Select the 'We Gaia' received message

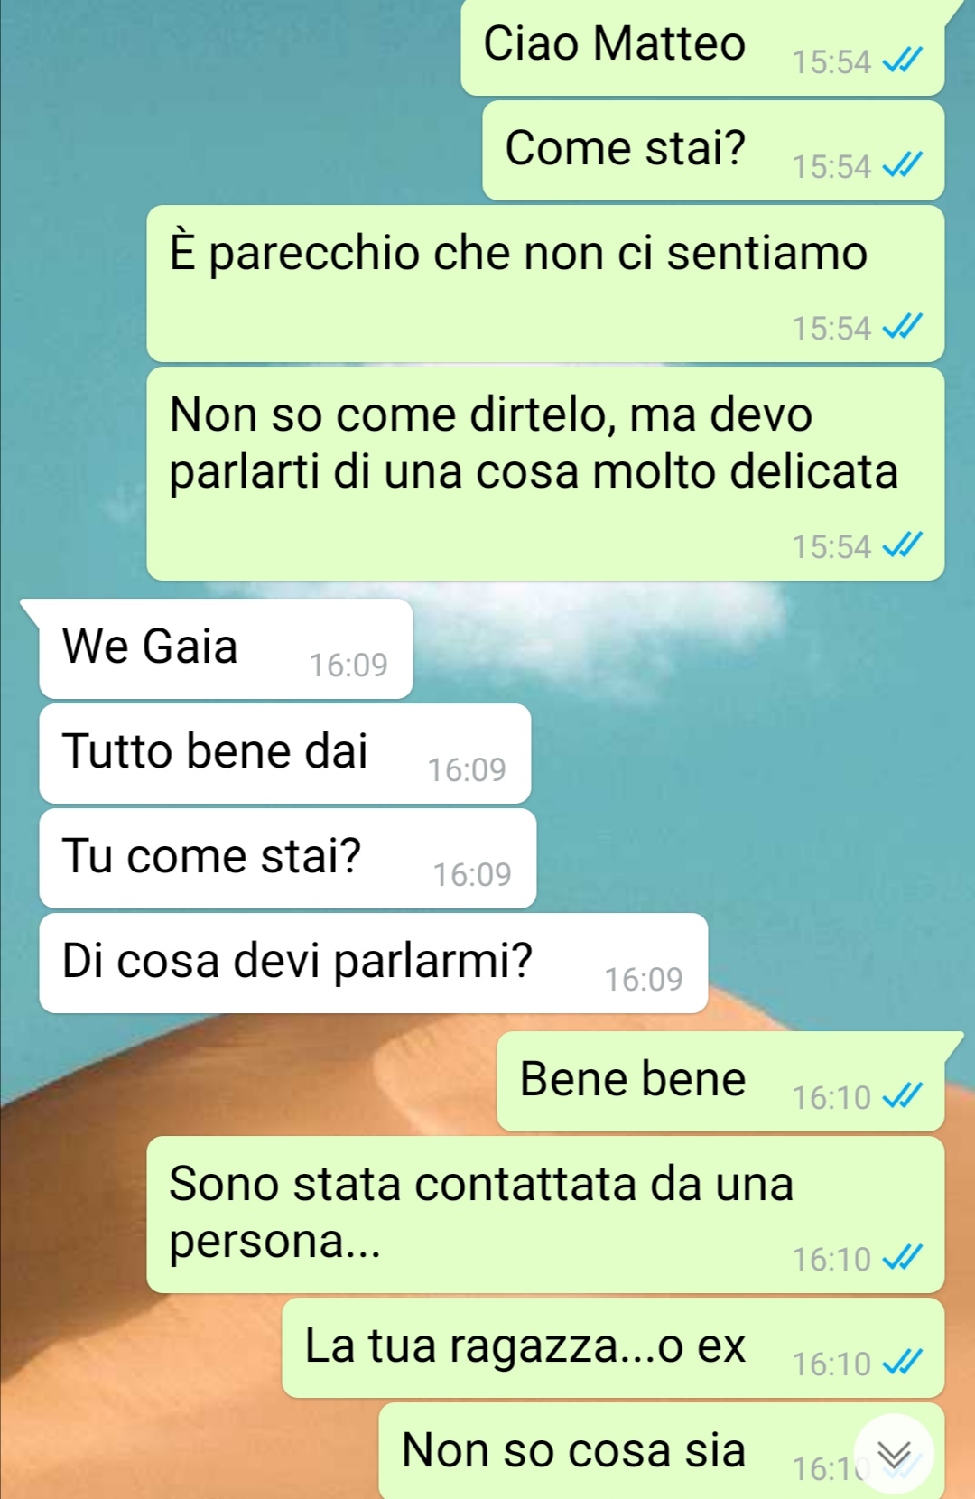click(226, 648)
